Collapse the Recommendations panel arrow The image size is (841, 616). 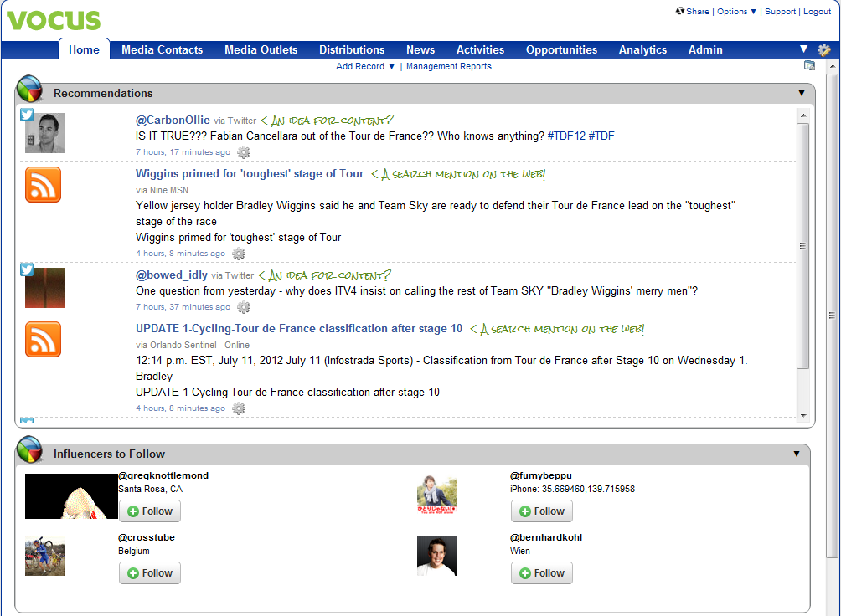(802, 93)
